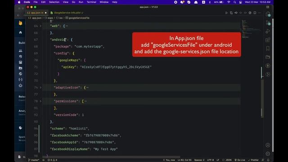Open the Bookmarks view icon

(268, 48)
